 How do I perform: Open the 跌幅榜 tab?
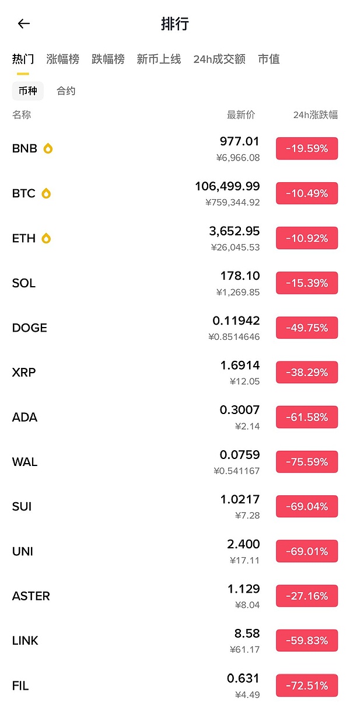[108, 59]
